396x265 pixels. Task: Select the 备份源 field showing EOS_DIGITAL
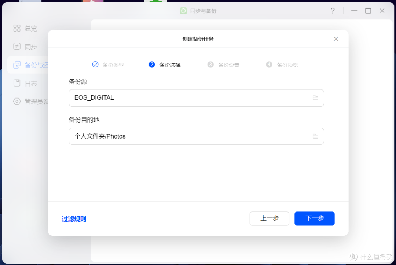(196, 98)
